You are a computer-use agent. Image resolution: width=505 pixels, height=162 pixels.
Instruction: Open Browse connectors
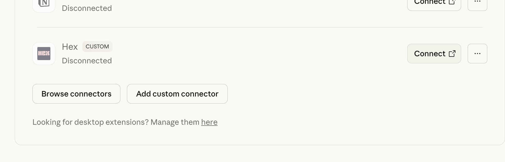76,94
